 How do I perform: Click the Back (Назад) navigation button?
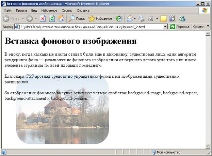point(11,18)
